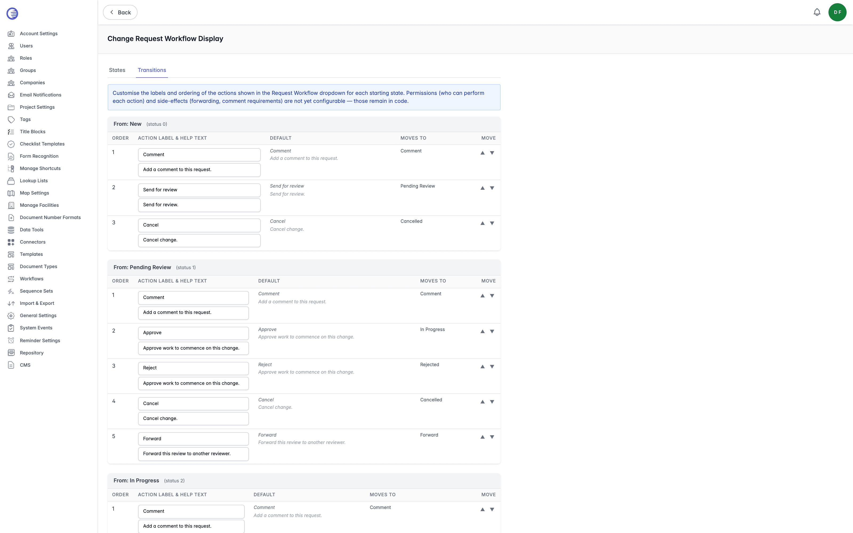The height and width of the screenshot is (533, 853).
Task: Click the Workflows icon
Action: (11, 279)
